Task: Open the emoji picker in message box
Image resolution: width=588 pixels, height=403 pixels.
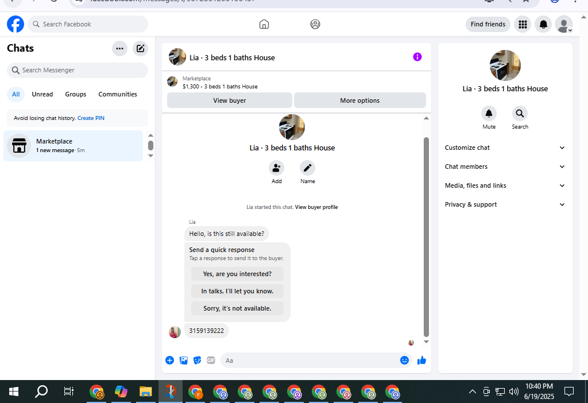Action: tap(404, 361)
